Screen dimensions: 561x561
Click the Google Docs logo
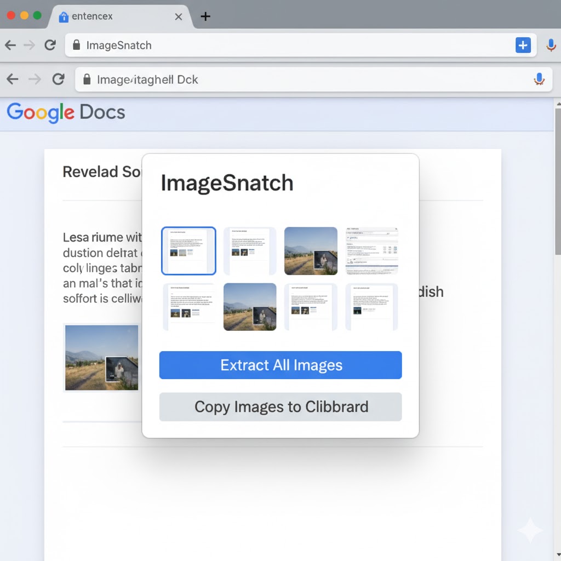[65, 112]
